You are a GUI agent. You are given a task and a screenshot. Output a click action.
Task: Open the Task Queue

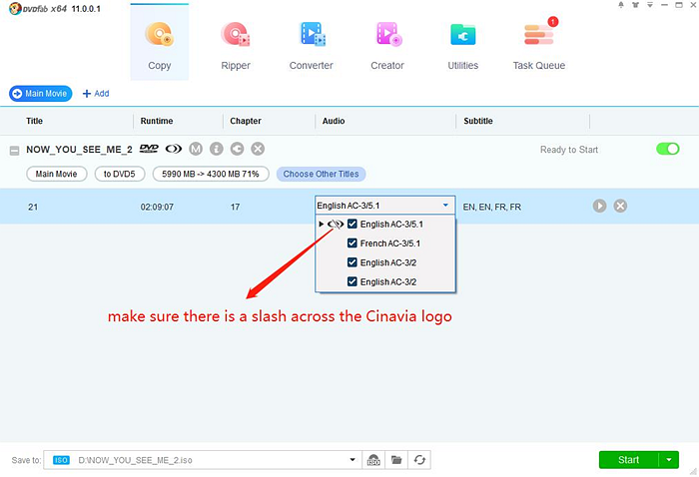pos(539,46)
